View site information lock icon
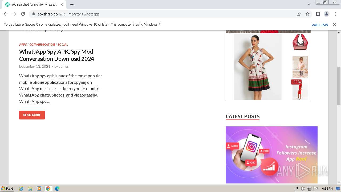 [33, 14]
